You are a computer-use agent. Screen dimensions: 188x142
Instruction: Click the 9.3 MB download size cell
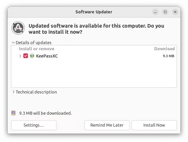pyautogui.click(x=169, y=56)
